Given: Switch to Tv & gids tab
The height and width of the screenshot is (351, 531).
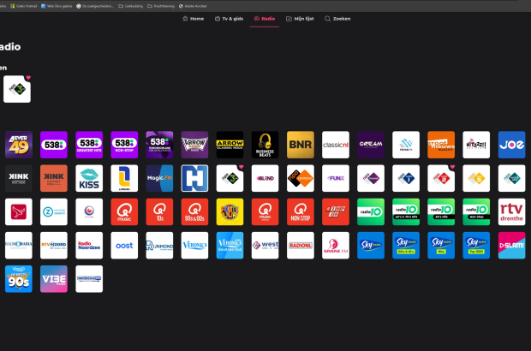Looking at the screenshot, I should 229,18.
